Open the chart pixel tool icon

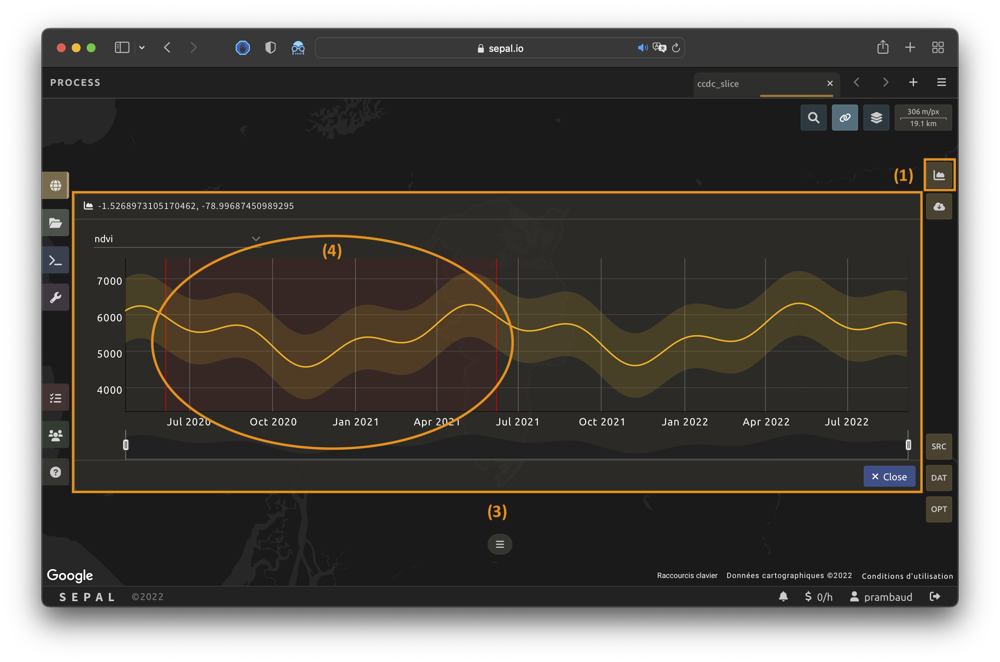[x=938, y=175]
